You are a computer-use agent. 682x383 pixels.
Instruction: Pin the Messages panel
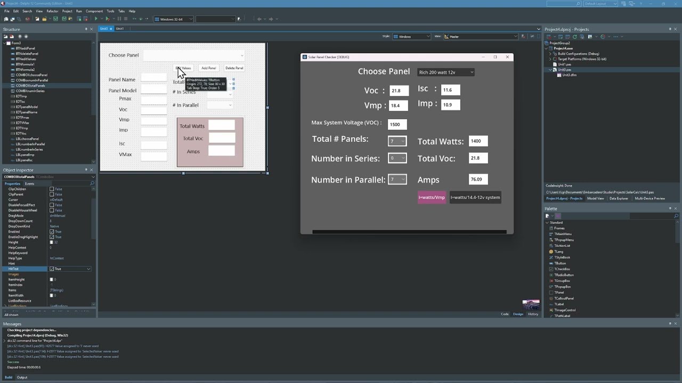tap(670, 323)
